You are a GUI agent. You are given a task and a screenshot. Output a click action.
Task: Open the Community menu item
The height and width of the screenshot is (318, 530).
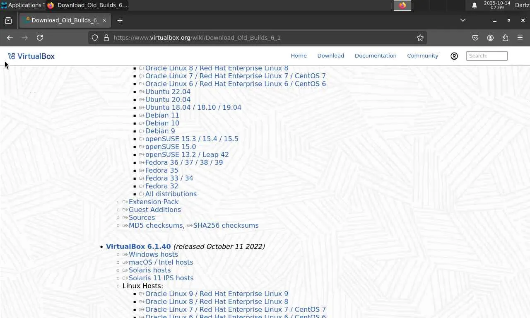pyautogui.click(x=422, y=56)
